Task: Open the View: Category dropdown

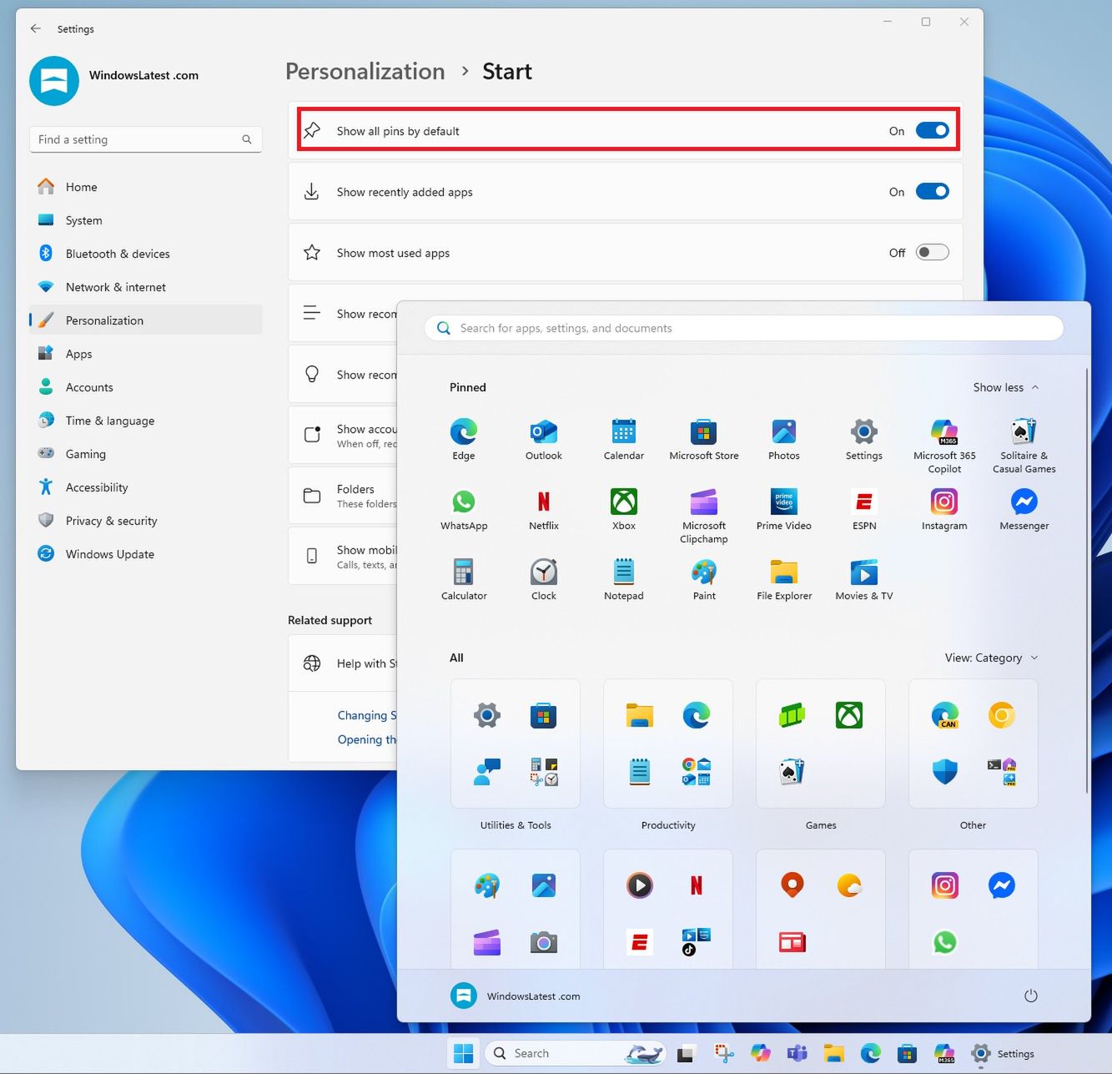Action: click(x=990, y=658)
